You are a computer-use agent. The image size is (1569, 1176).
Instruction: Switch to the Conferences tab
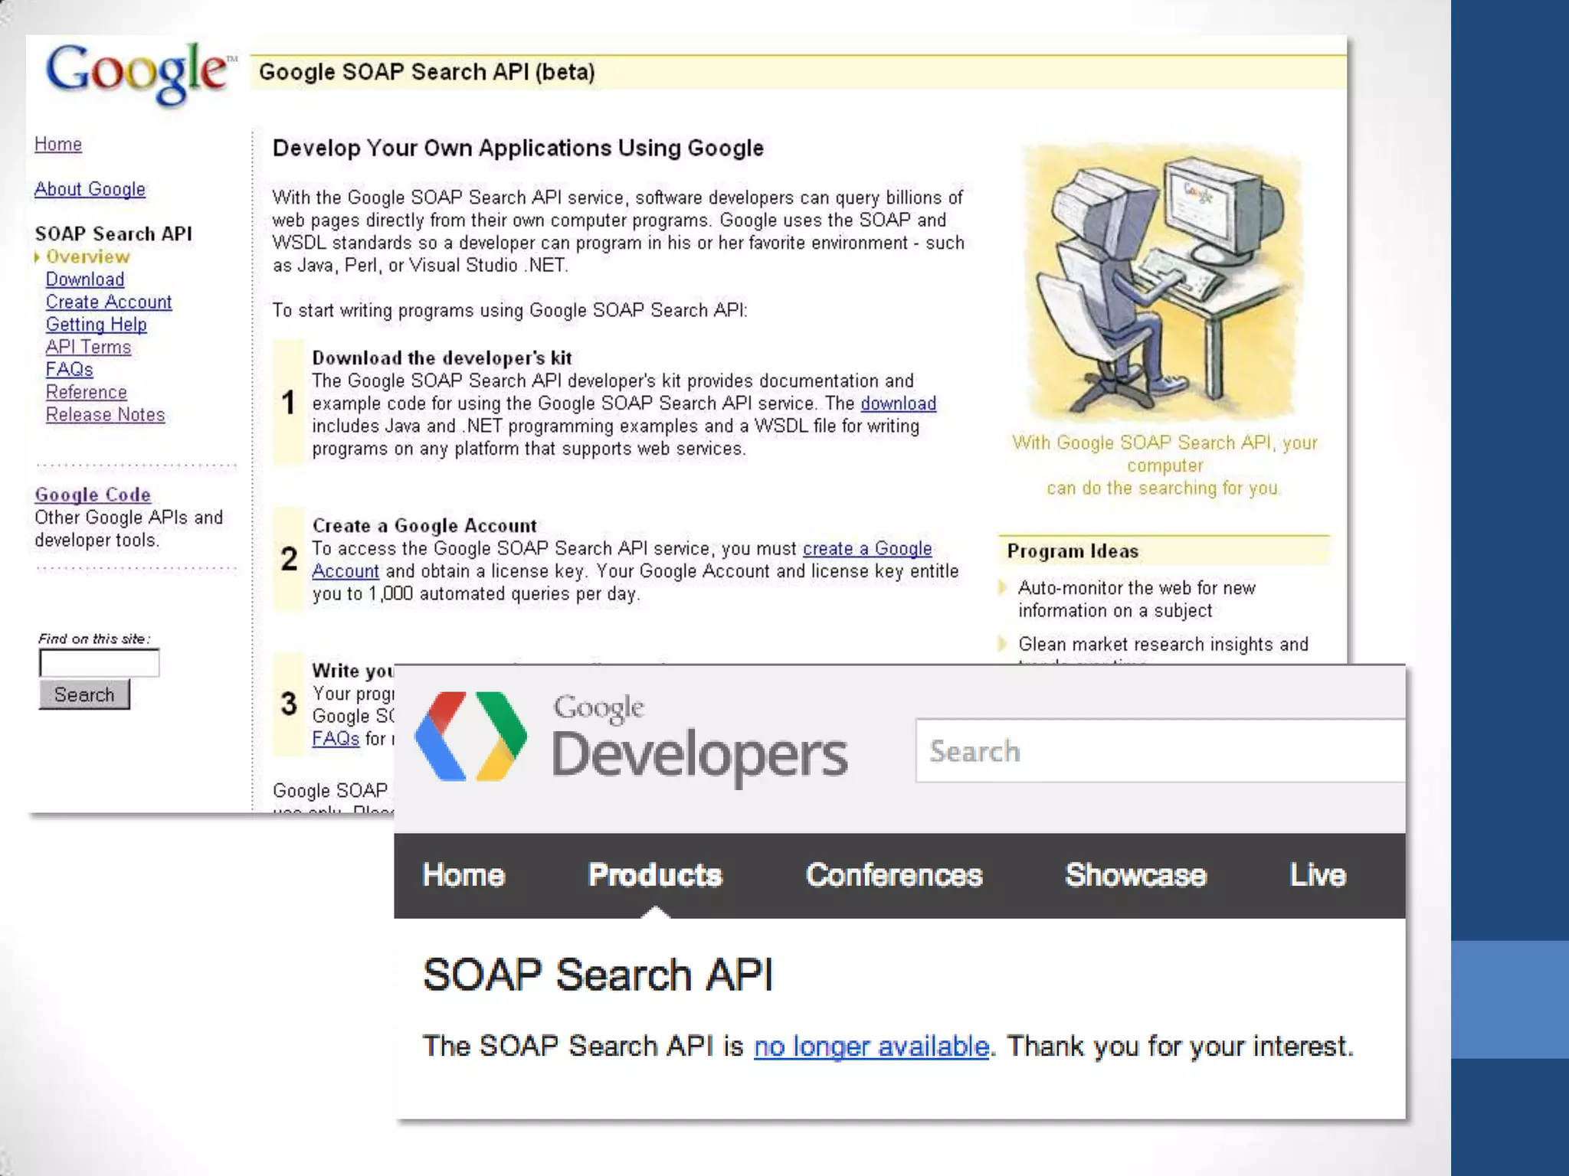point(894,875)
